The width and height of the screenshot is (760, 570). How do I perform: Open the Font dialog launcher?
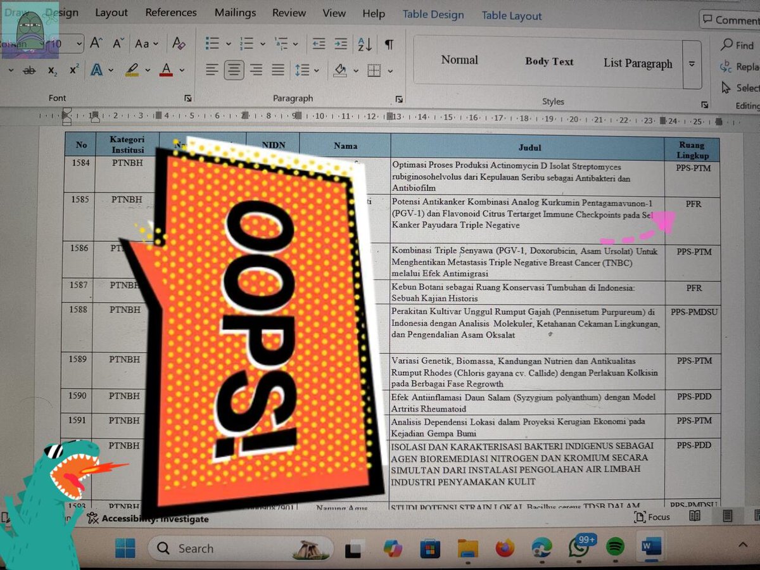(x=188, y=98)
